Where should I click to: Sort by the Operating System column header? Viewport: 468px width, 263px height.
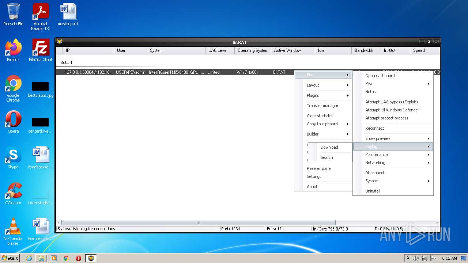point(253,50)
